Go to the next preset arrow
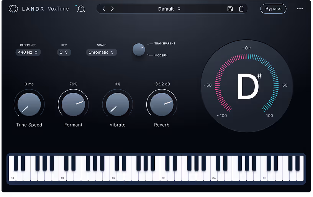This screenshot has height=197, width=313. (112, 8)
